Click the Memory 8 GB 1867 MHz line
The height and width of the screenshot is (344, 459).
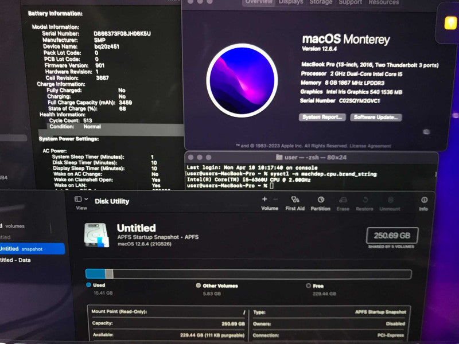coord(342,83)
